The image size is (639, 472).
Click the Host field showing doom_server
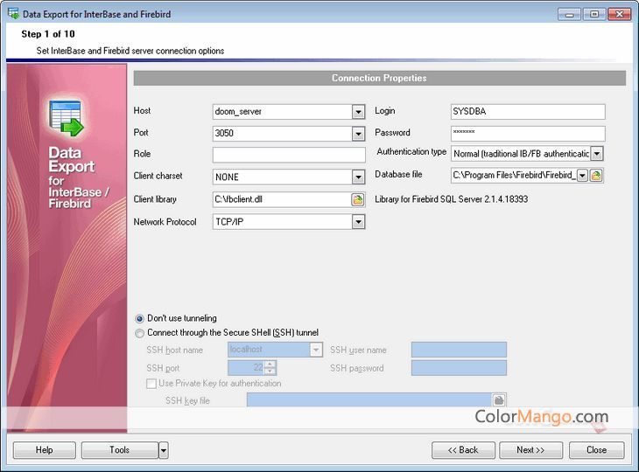click(283, 112)
